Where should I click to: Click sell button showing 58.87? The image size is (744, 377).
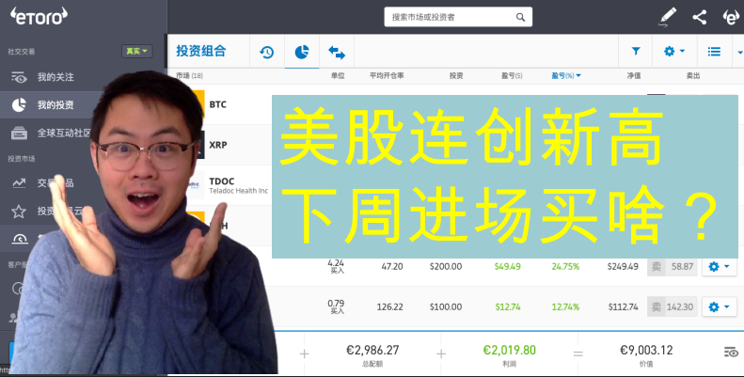672,266
